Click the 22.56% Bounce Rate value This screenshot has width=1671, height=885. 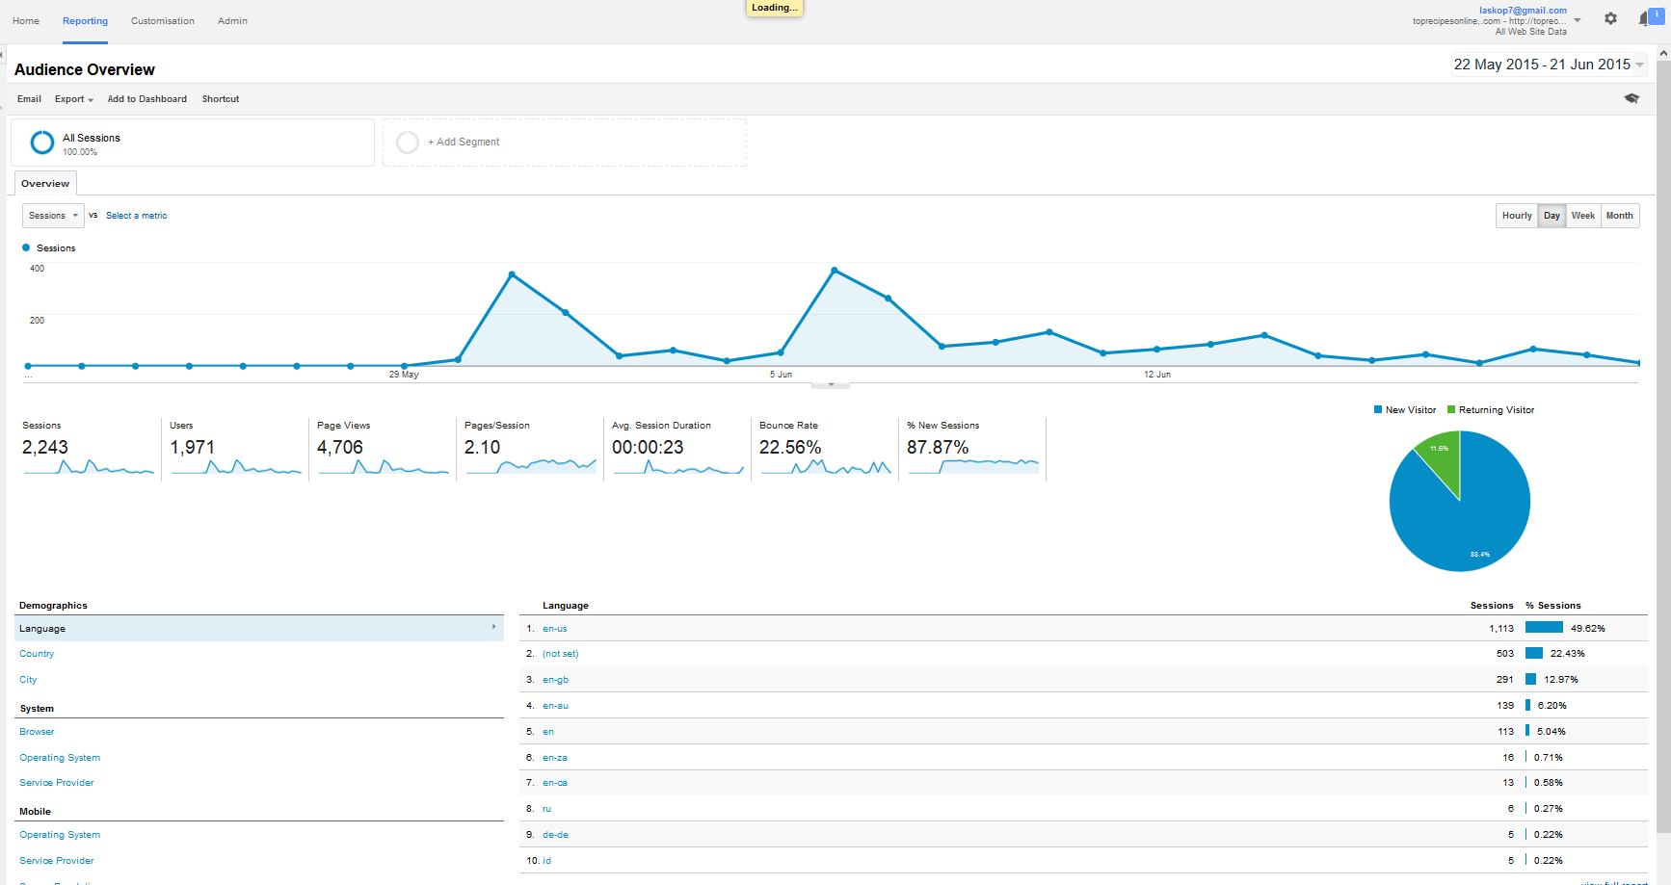pyautogui.click(x=790, y=447)
